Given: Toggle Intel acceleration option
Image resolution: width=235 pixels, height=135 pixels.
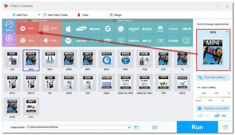Looking at the screenshot, I should (221, 116).
